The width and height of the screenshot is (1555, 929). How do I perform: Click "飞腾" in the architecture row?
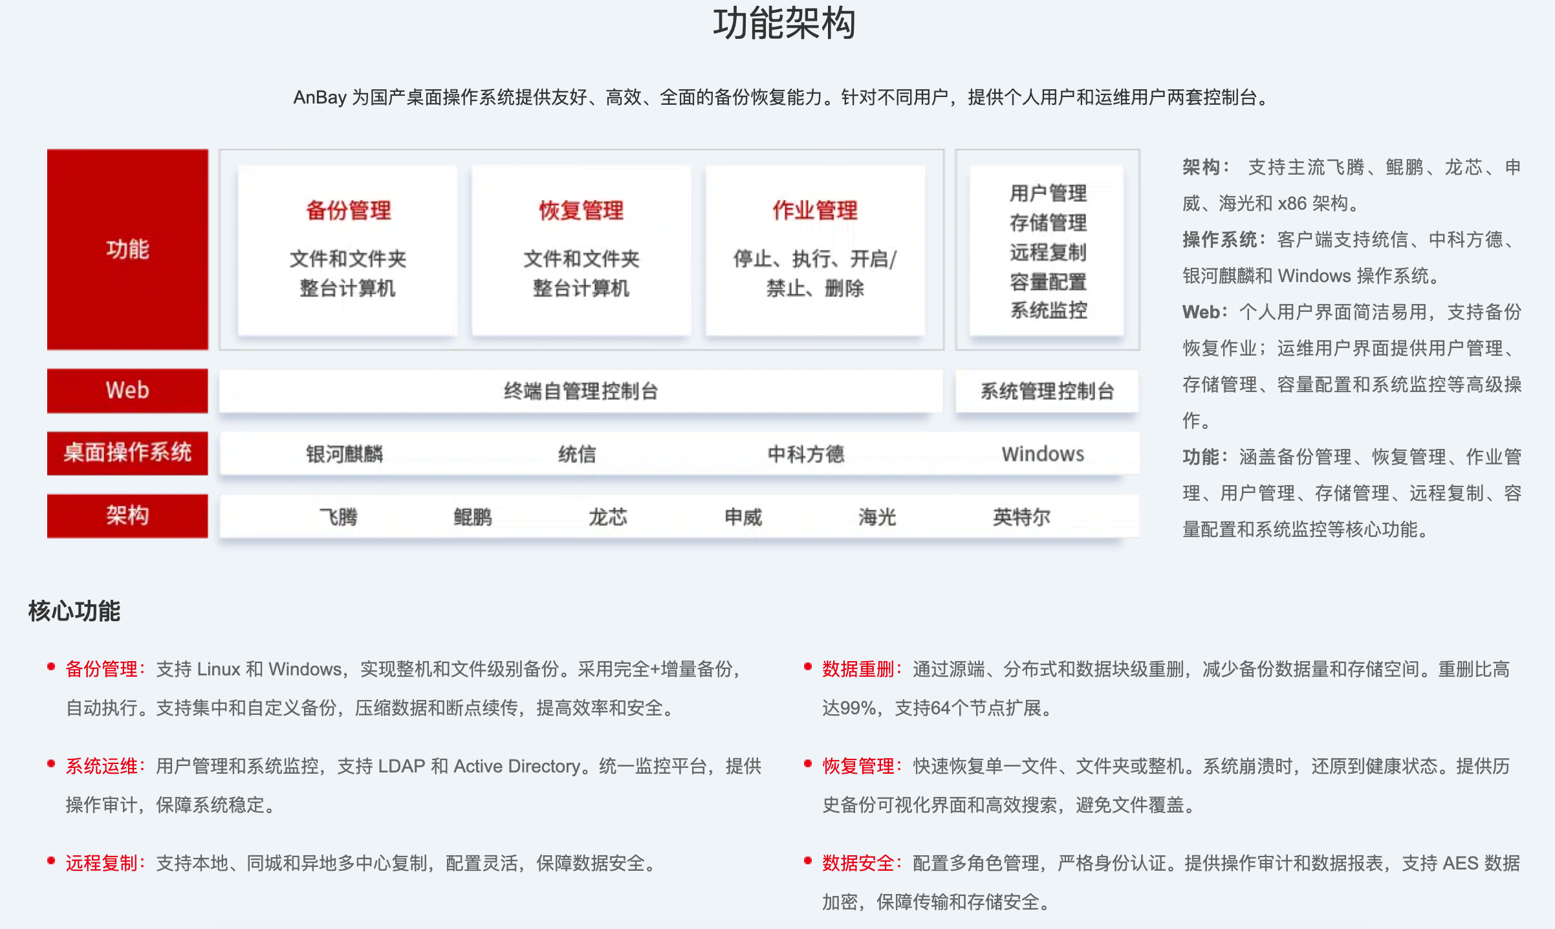[x=338, y=516]
